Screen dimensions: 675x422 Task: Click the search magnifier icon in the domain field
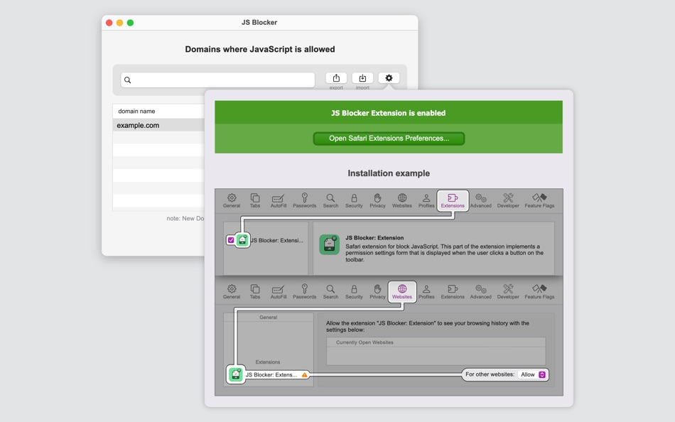pos(127,80)
